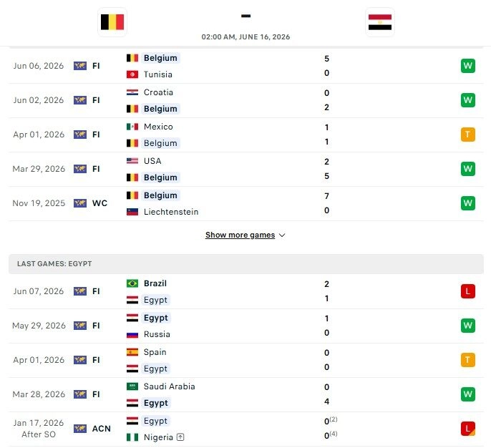Image resolution: width=491 pixels, height=448 pixels.
Task: Click the chevron next to Show more games
Action: pos(282,235)
